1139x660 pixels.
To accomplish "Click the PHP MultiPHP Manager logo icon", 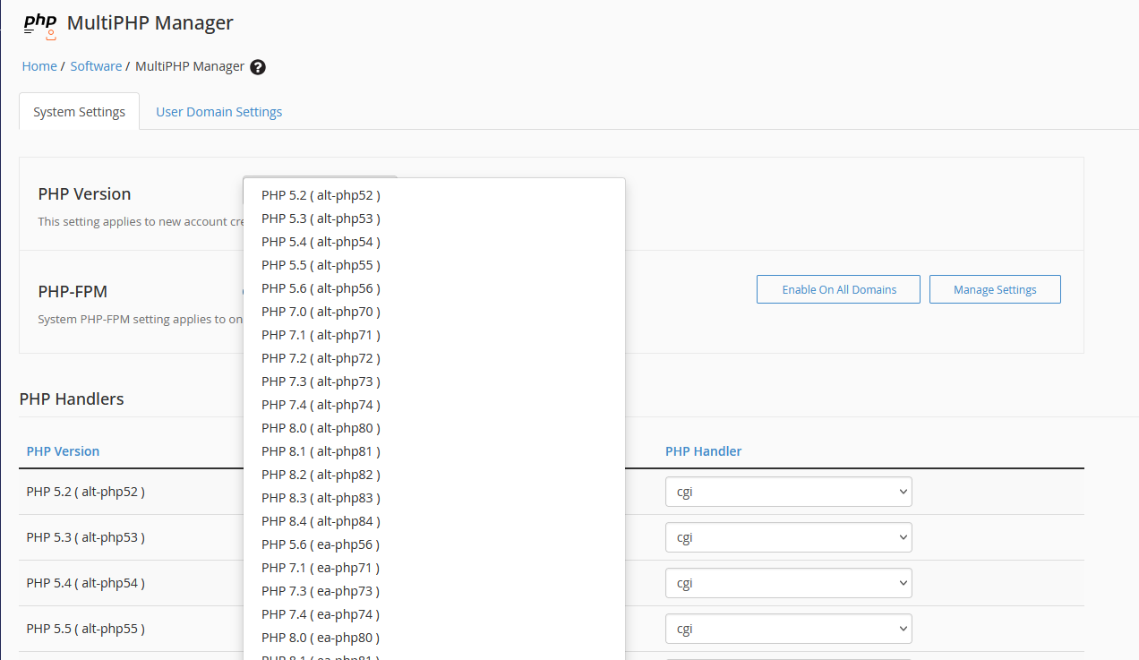I will [39, 25].
